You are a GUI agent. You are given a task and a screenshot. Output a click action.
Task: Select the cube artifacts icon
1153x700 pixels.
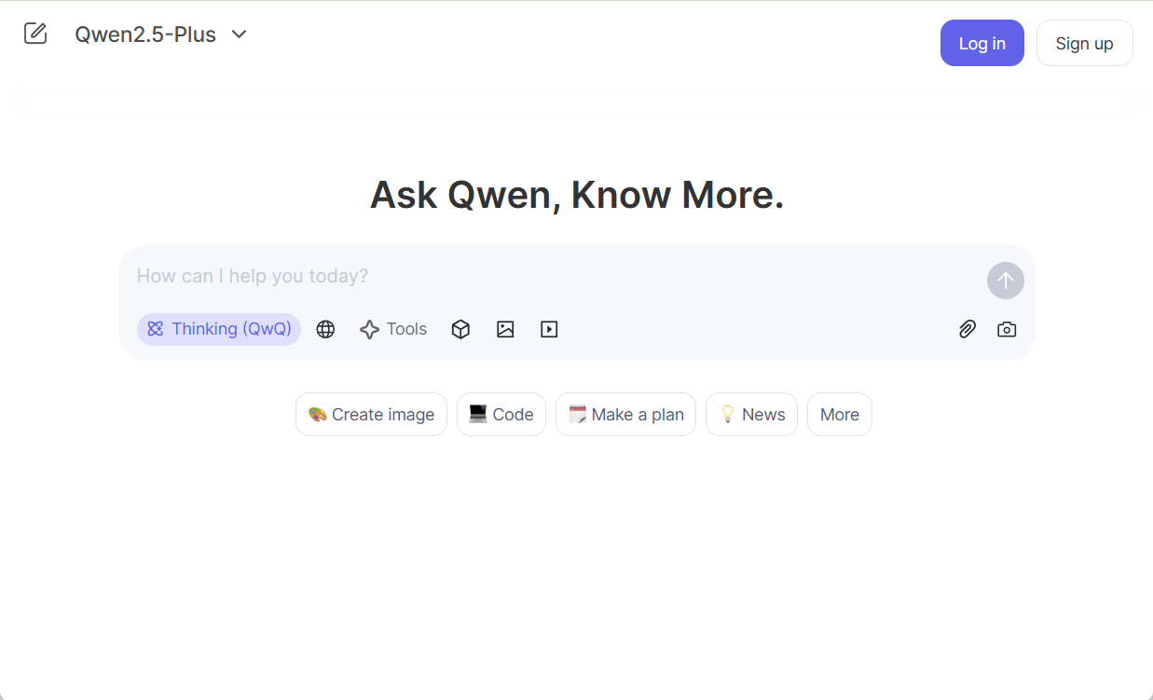460,329
